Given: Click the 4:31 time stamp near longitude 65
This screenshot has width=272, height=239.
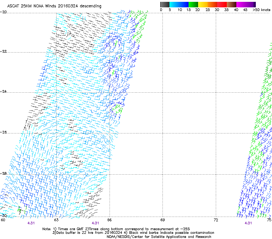Looking at the screenshot, I should 95,223.
